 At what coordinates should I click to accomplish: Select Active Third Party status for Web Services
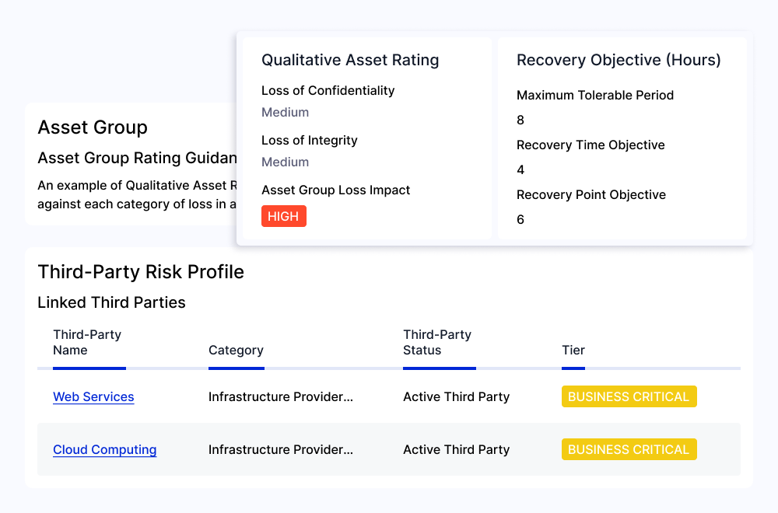(456, 396)
